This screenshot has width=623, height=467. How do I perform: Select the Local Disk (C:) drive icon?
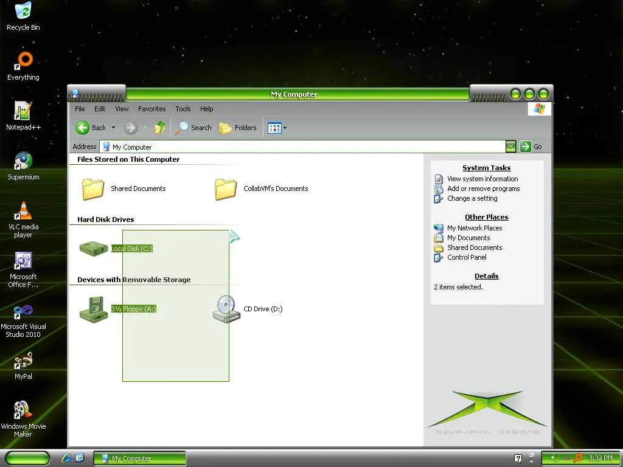[94, 249]
